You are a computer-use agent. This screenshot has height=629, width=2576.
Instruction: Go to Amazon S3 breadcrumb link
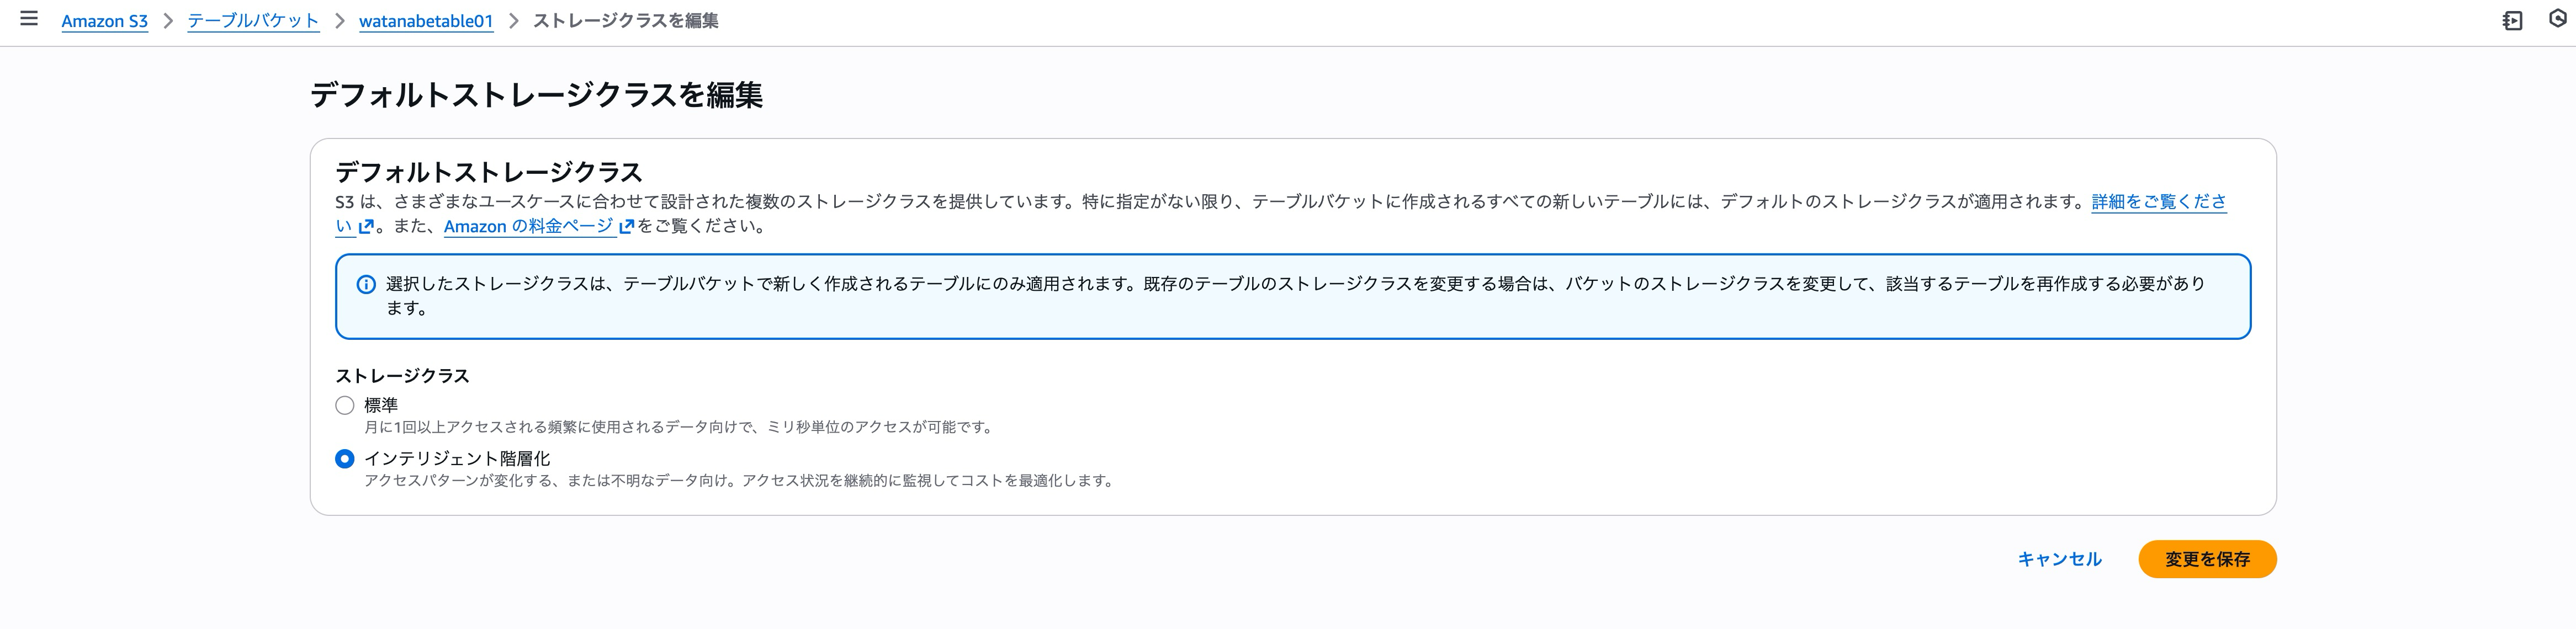coord(104,21)
